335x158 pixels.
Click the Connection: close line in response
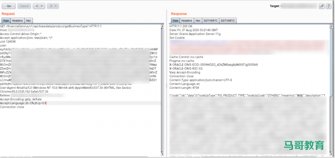click(181, 76)
